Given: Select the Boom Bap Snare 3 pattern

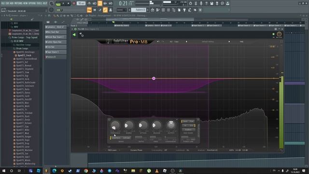Looking at the screenshot, I should [56, 37].
